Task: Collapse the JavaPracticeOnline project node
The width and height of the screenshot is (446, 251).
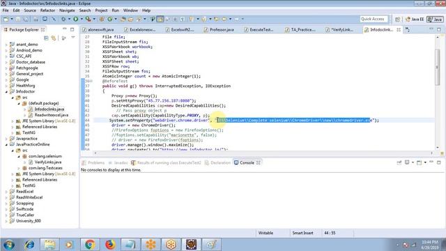Action: click(x=6, y=144)
